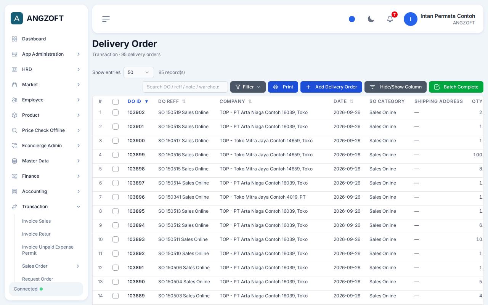Select the checkbox for DO 103890
Viewport: 488px width, 305px height.
click(x=116, y=282)
